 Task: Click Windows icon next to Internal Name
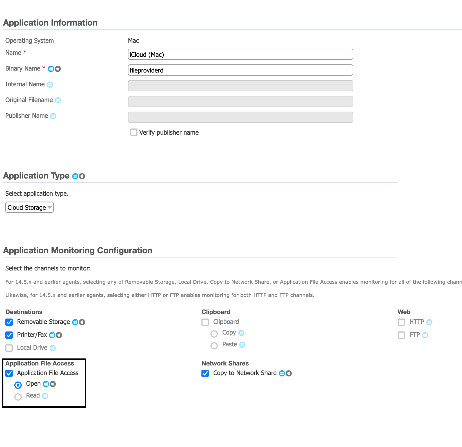coord(50,85)
